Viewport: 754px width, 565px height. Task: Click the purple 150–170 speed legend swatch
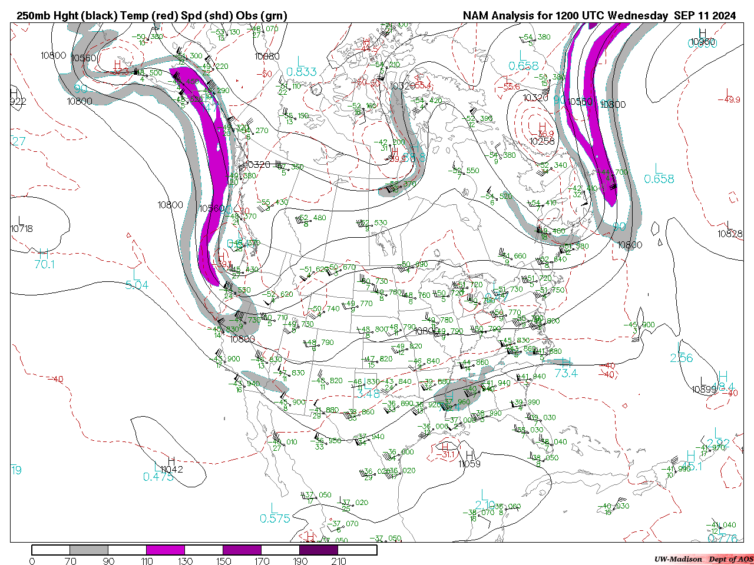[x=242, y=550]
